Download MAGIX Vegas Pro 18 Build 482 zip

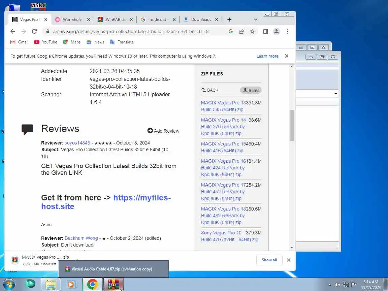(x=223, y=216)
